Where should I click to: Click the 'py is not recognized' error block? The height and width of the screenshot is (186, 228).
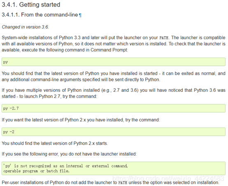114,168
